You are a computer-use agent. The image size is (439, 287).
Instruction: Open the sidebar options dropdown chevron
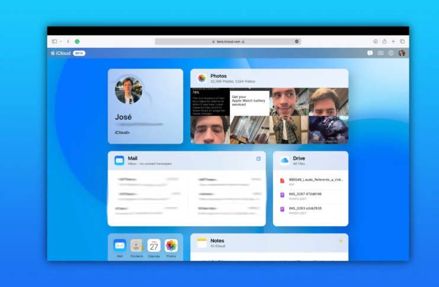pyautogui.click(x=61, y=41)
